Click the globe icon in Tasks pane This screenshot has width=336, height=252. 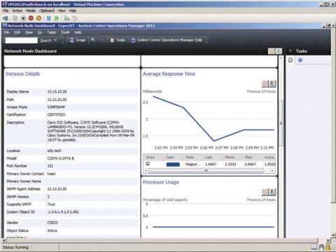click(300, 60)
